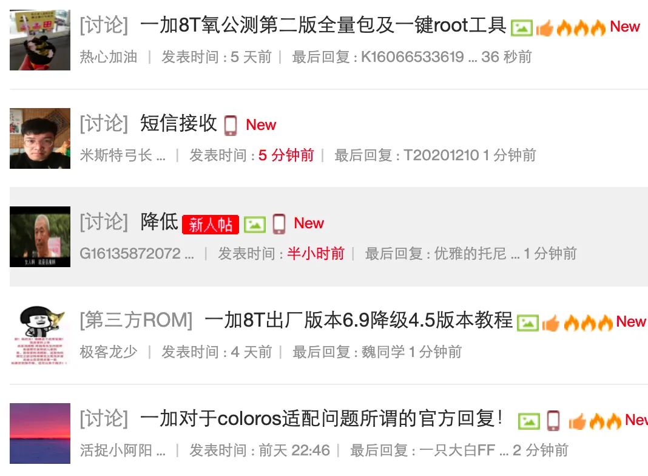
Task: Click the image icon on the coloros适配问题 thread
Action: (528, 421)
